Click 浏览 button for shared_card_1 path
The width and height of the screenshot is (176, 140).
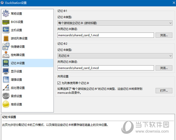(x=164, y=35)
